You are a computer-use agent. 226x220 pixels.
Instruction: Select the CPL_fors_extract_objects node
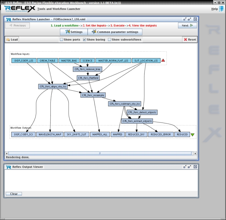[137, 121]
